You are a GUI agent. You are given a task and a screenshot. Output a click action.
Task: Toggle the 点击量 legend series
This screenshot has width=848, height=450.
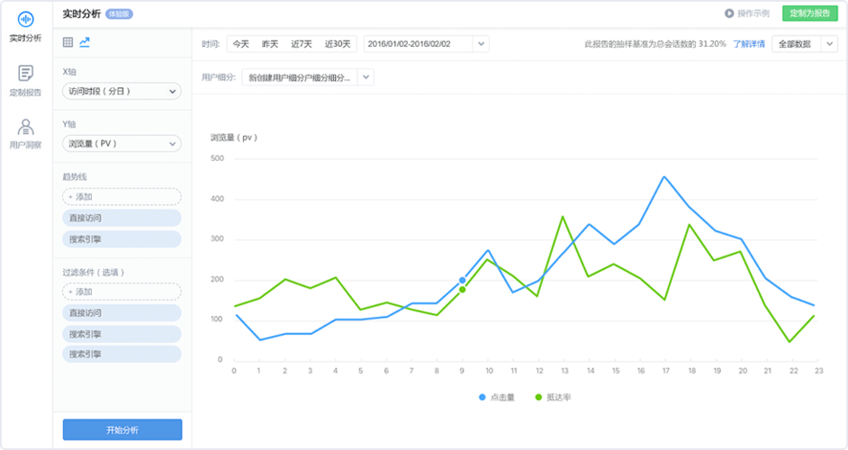pos(497,397)
